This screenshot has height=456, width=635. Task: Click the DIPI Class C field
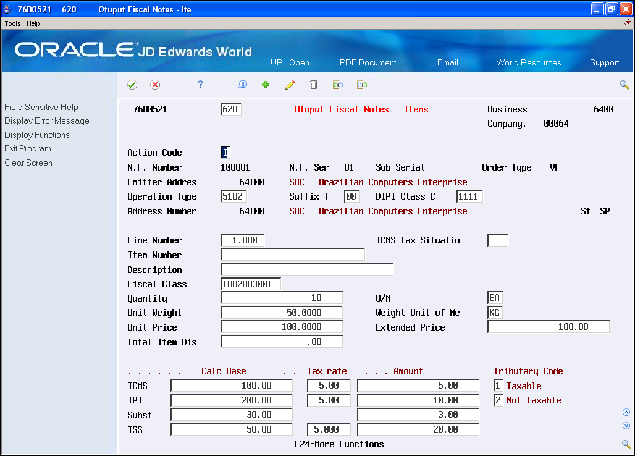coord(469,196)
